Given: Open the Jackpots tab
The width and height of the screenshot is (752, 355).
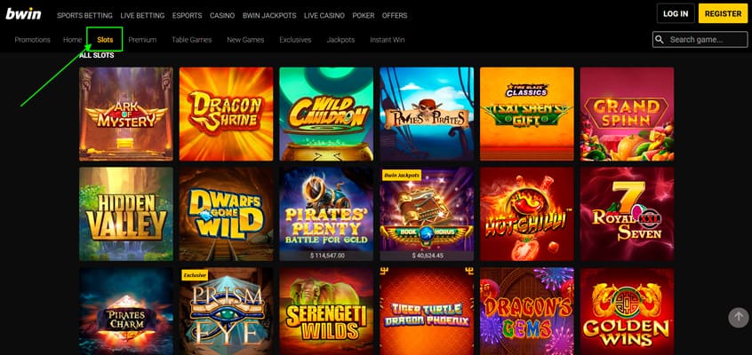Looking at the screenshot, I should point(340,40).
